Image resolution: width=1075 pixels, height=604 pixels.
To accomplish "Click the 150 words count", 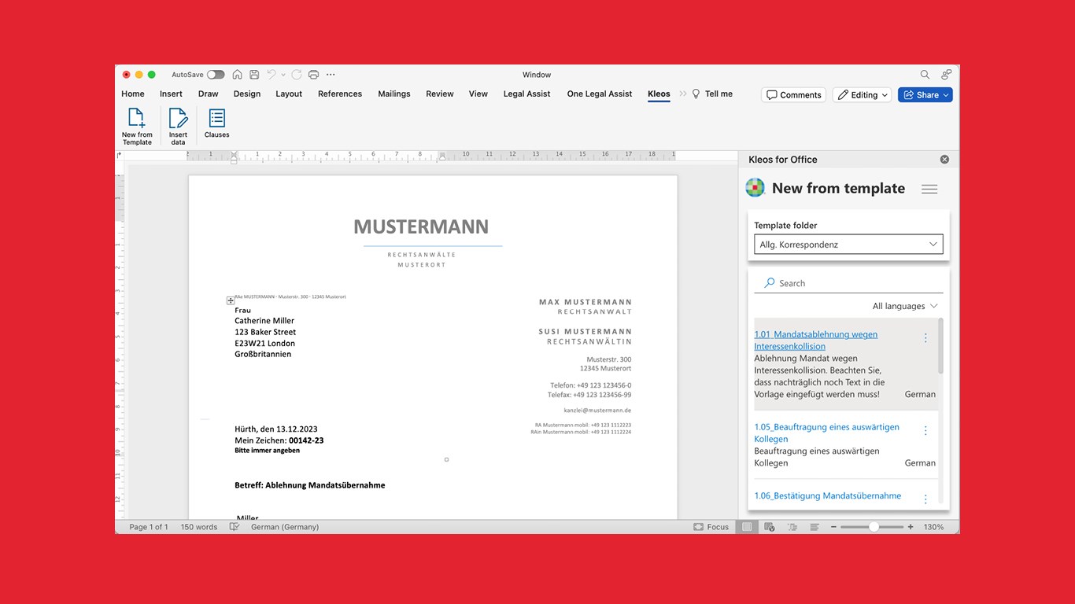I will click(x=199, y=527).
